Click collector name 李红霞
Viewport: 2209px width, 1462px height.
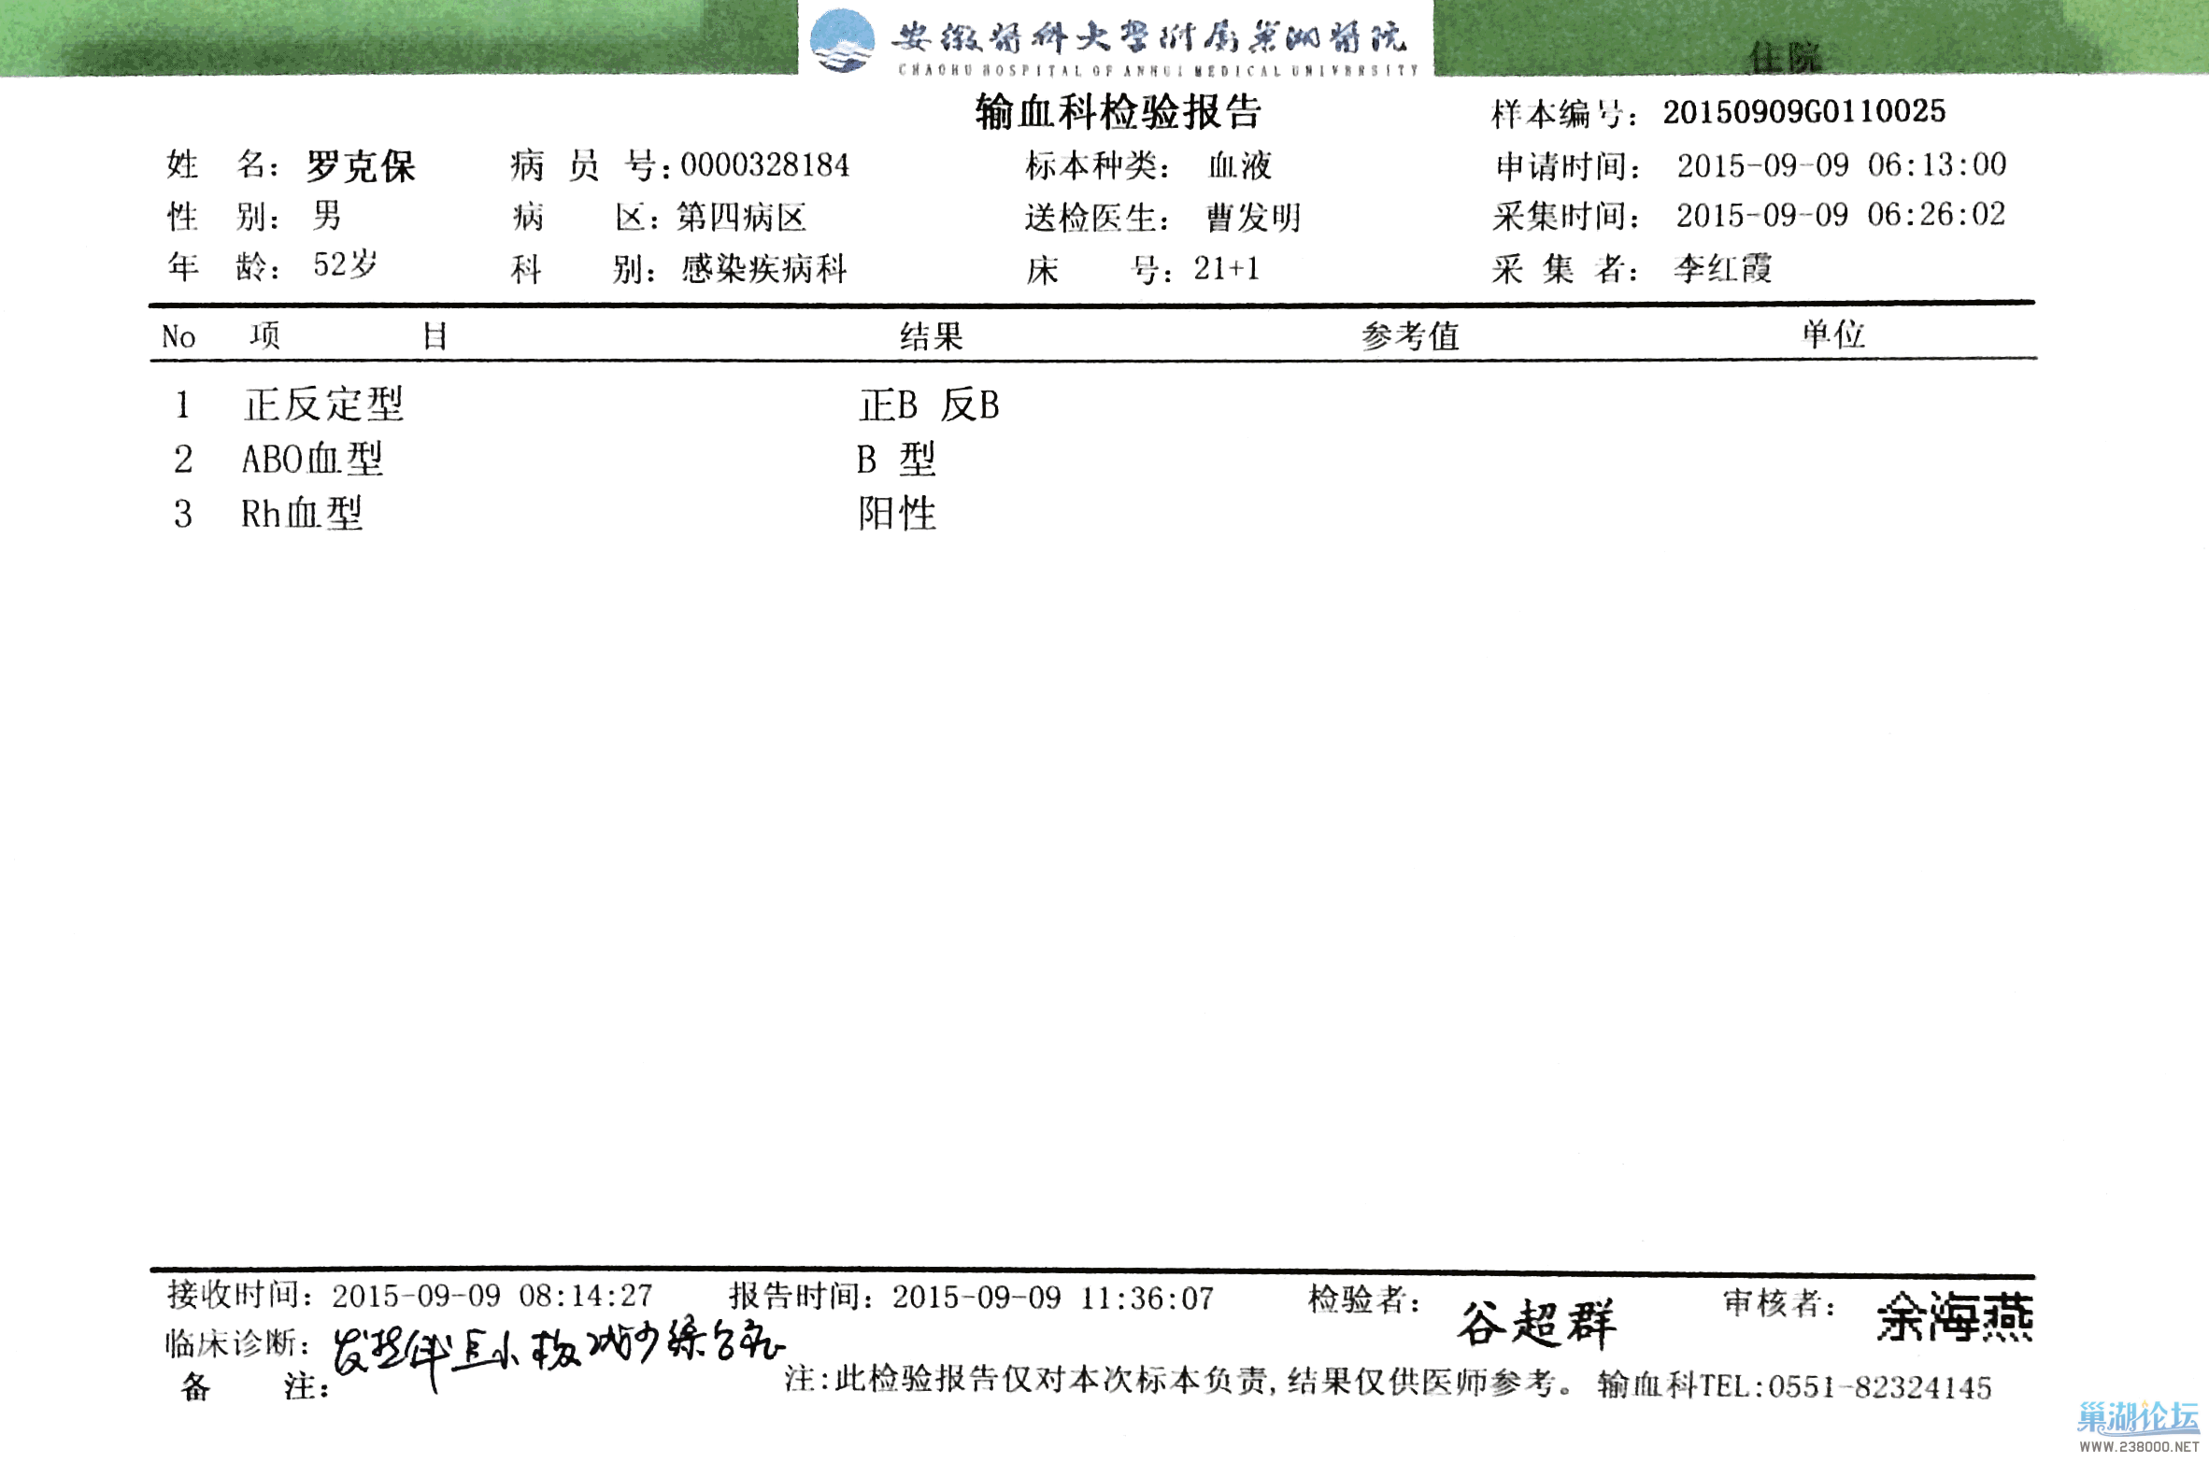point(1722,268)
